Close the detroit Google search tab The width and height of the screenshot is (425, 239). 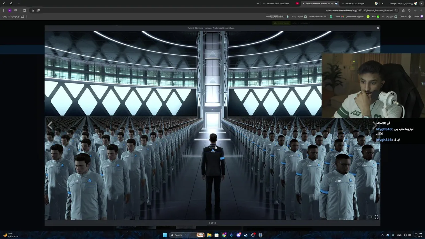(x=343, y=3)
